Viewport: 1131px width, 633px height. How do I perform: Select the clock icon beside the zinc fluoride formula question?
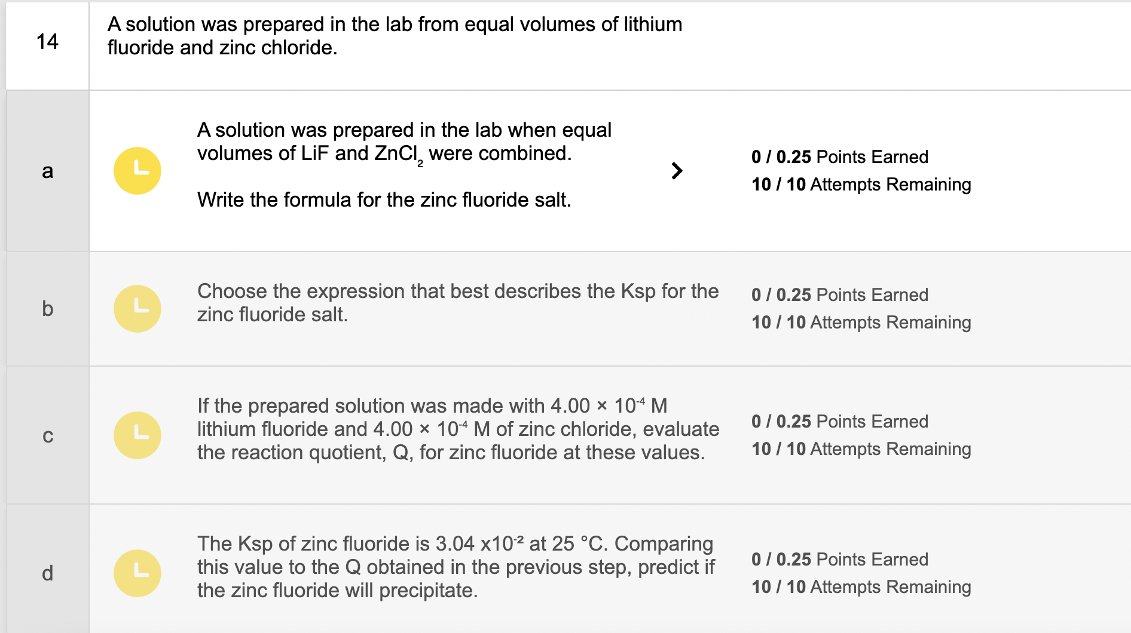[137, 170]
